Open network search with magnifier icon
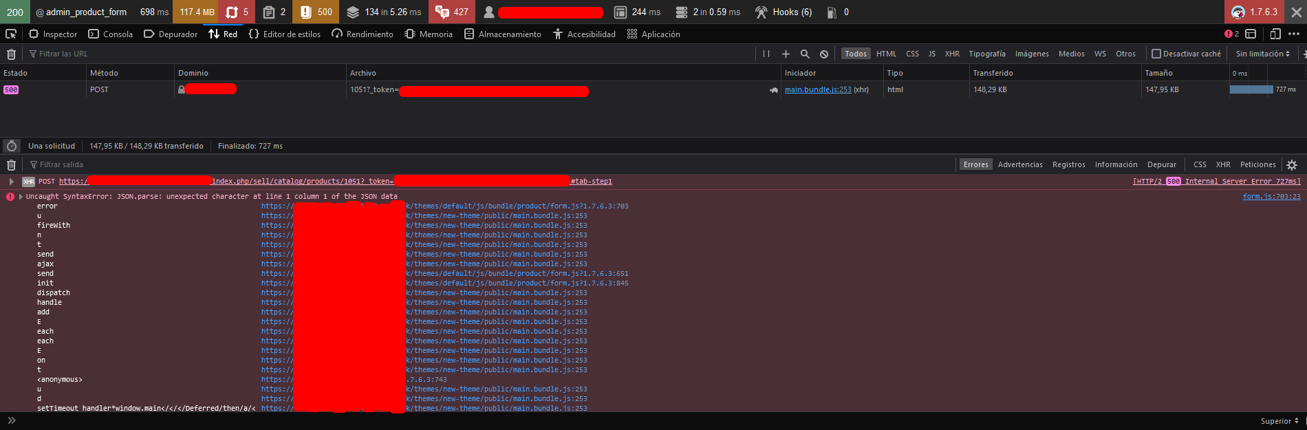This screenshot has height=430, width=1307. (805, 54)
